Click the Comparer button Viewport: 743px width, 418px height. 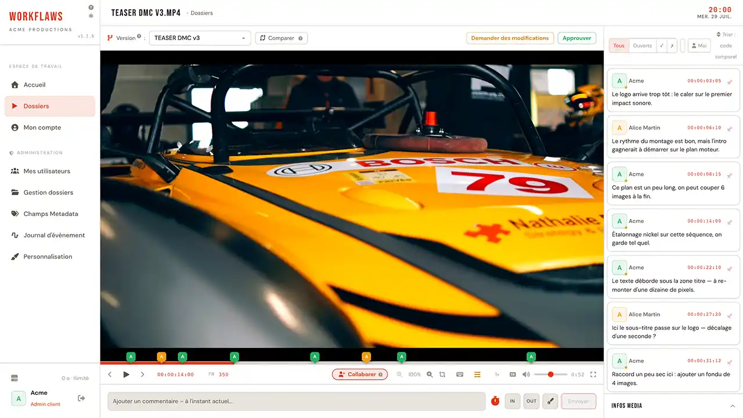[x=282, y=38]
